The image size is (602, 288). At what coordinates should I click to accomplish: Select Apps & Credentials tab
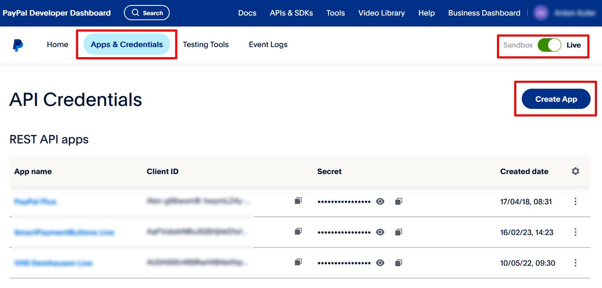[127, 45]
